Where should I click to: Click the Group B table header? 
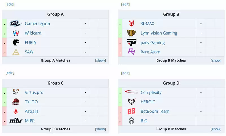tap(171, 14)
